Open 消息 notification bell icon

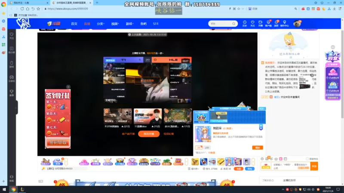pos(276,24)
